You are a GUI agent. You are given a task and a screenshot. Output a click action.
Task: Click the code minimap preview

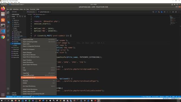coord(174,20)
